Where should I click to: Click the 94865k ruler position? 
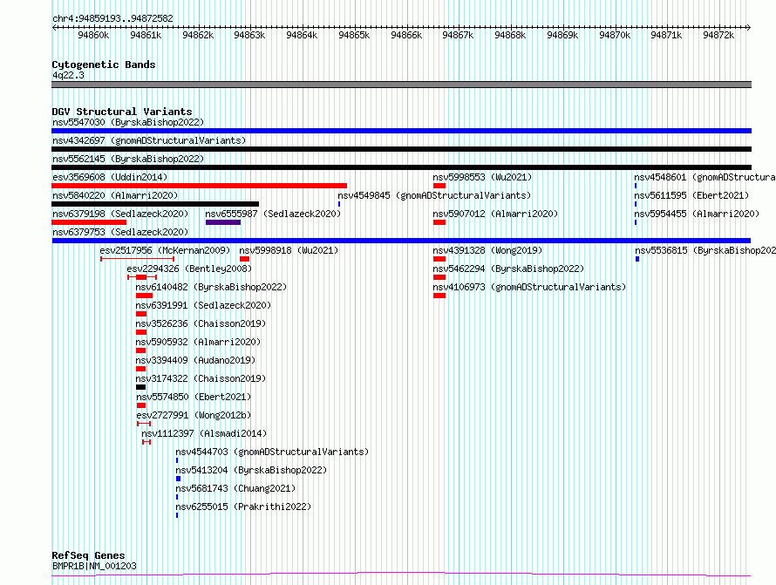pos(354,35)
